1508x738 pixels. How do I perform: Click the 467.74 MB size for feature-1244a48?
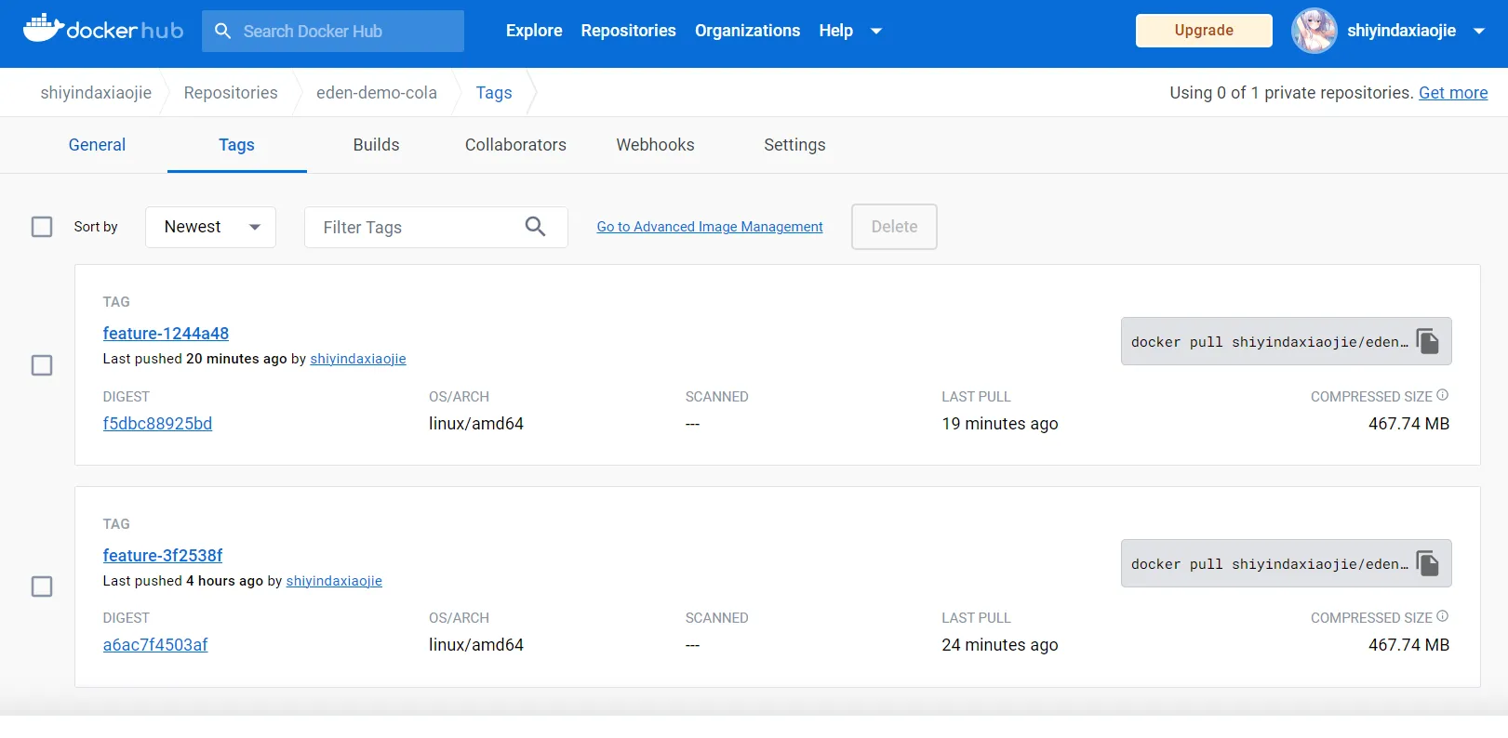coord(1408,424)
